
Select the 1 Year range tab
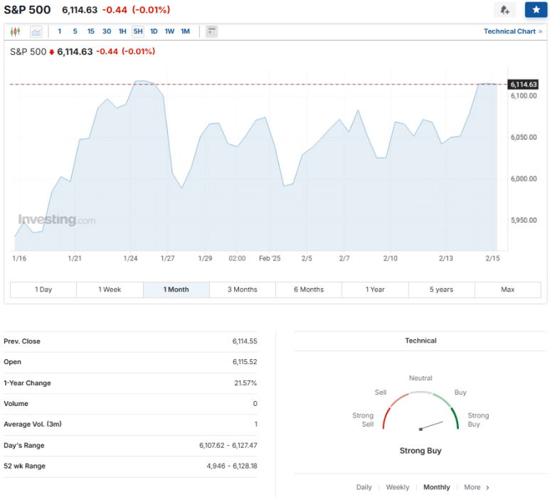coord(375,289)
